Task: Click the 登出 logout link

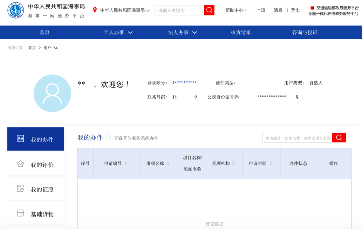Action: point(295,10)
